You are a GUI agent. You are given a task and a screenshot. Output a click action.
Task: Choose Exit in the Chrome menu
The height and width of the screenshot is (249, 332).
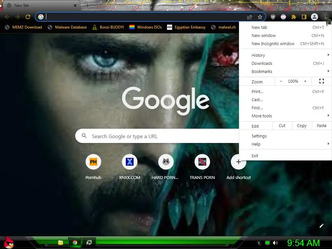tap(286, 156)
